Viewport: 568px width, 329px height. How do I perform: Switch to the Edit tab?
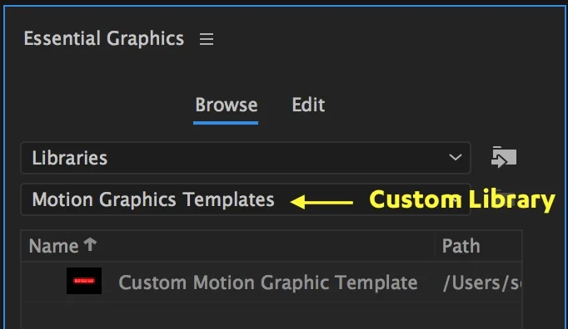(308, 105)
